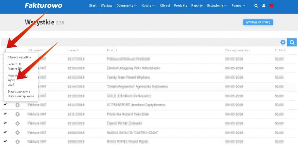
Task: Set Status: zapłacona from bulk menu
Action: tap(19, 91)
